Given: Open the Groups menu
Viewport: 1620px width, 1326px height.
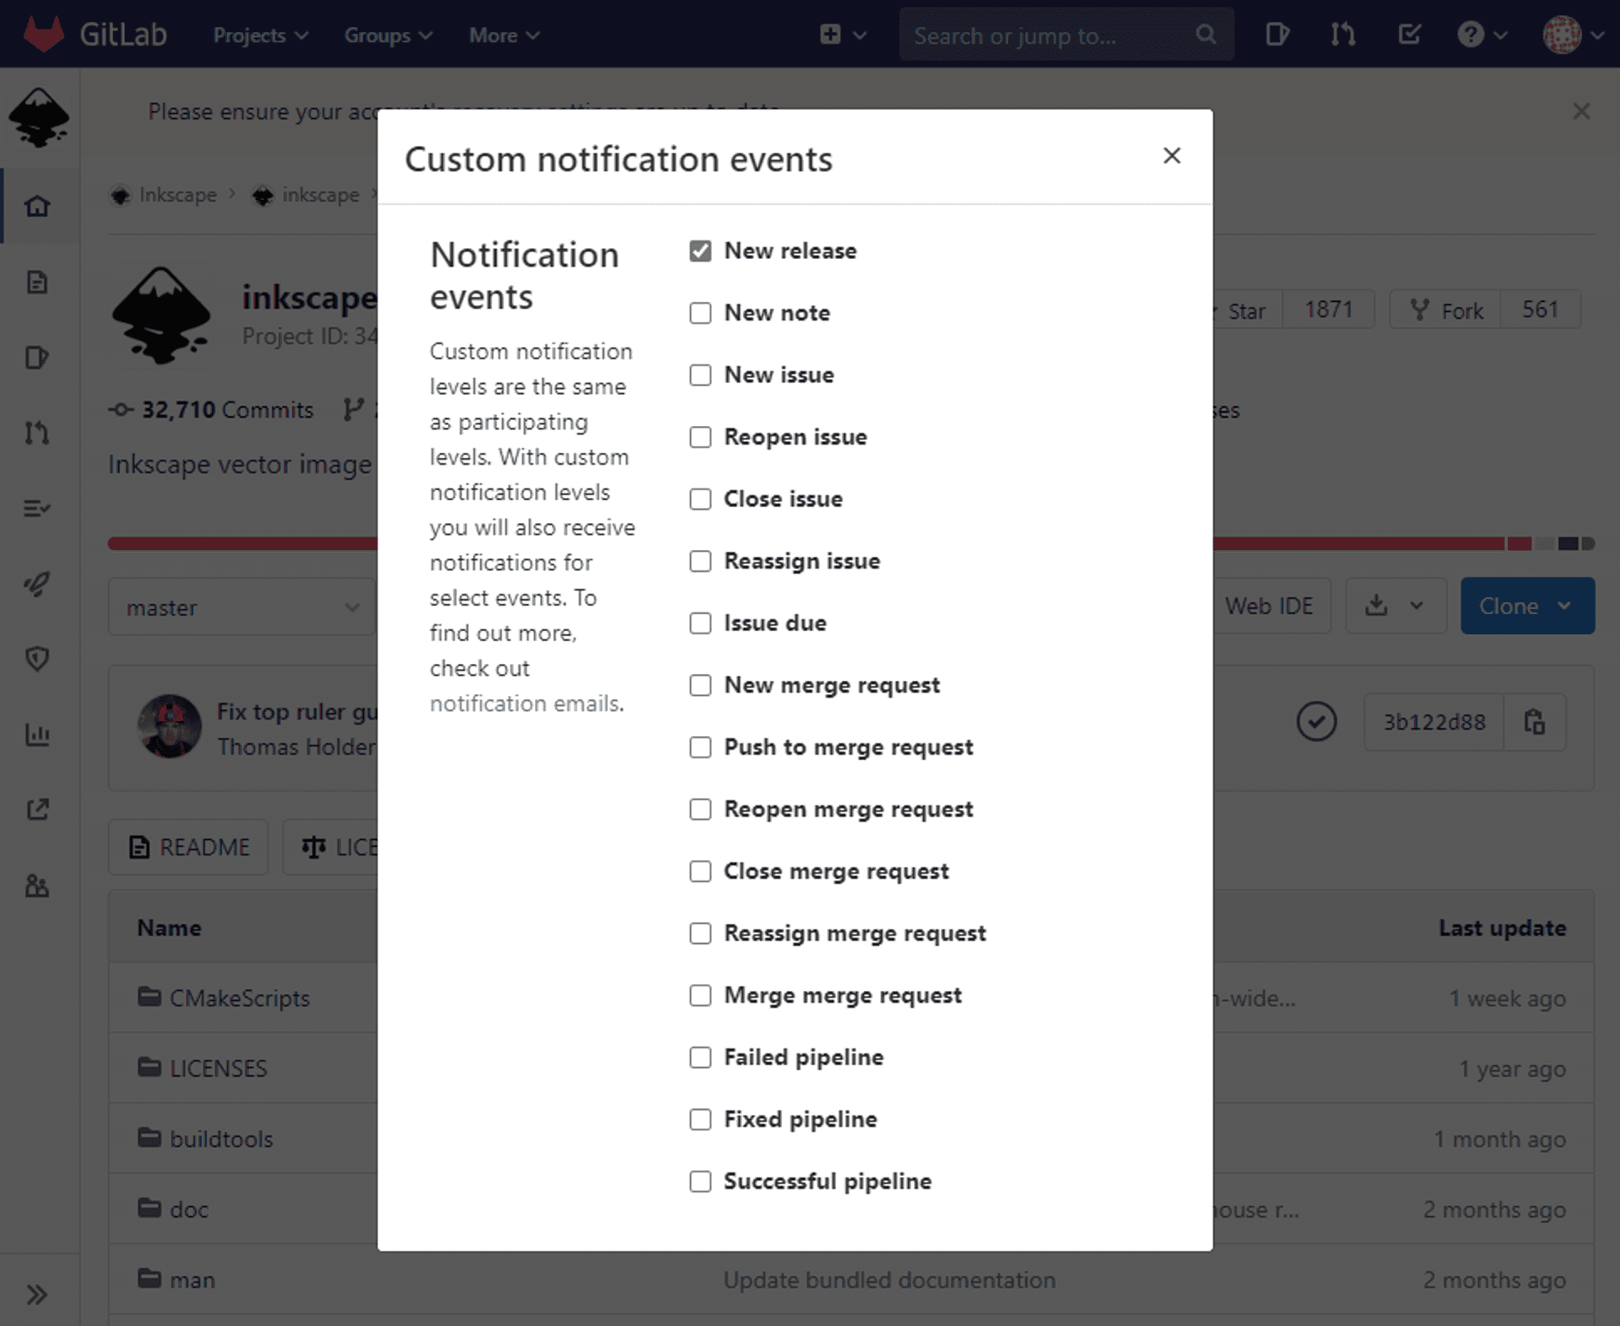Looking at the screenshot, I should point(386,35).
